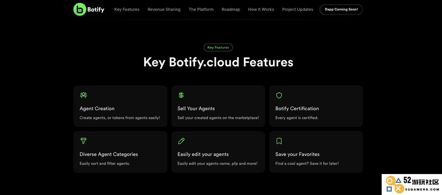Click the funnel filter Categories icon
442x195 pixels.
tap(84, 141)
